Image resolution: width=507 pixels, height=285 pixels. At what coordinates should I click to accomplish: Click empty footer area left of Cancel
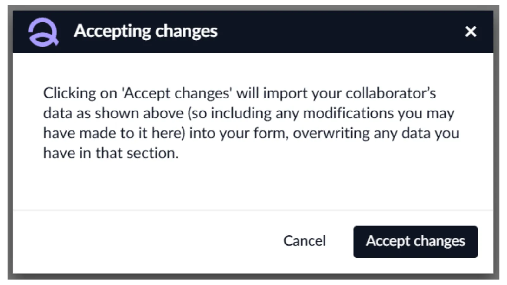(143, 241)
